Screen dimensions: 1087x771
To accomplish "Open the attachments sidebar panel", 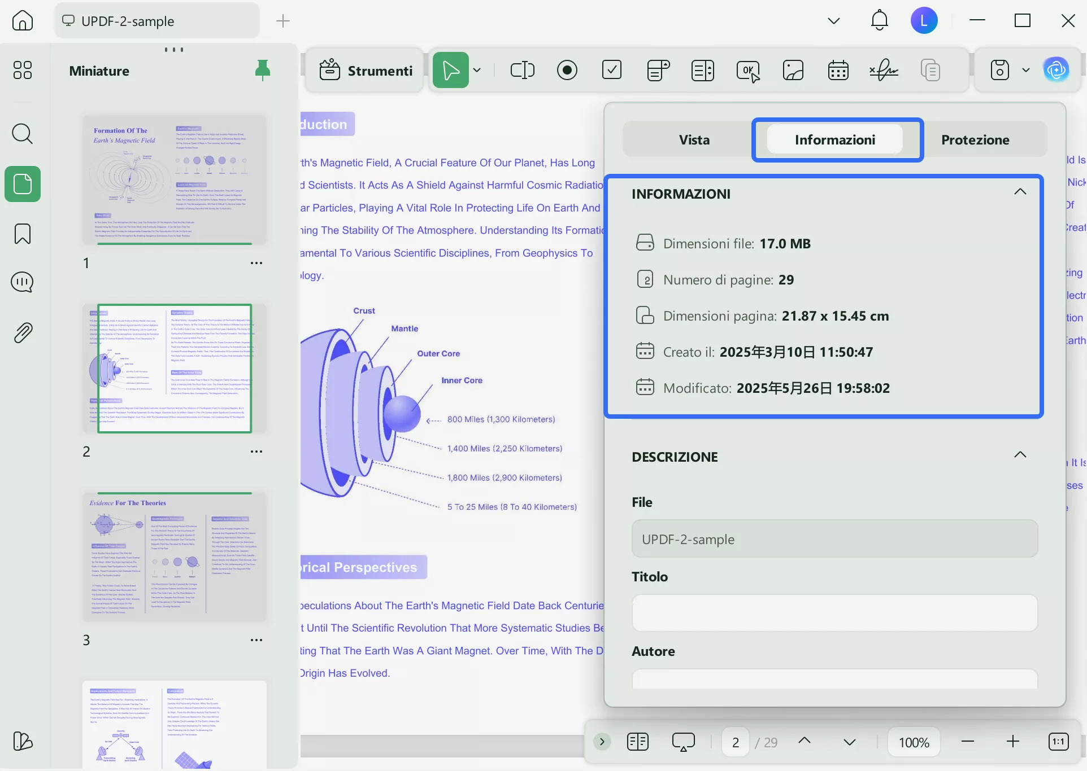I will click(x=23, y=333).
